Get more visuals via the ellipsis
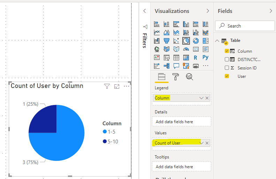The width and height of the screenshot is (276, 179). (206, 66)
